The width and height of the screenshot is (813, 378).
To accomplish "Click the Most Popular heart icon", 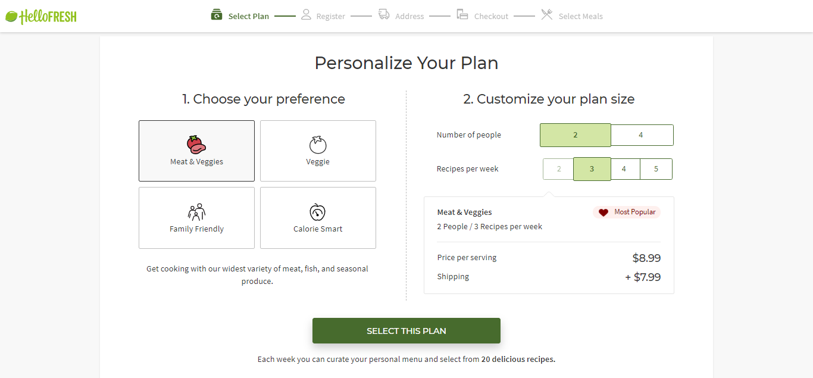I will pyautogui.click(x=604, y=213).
